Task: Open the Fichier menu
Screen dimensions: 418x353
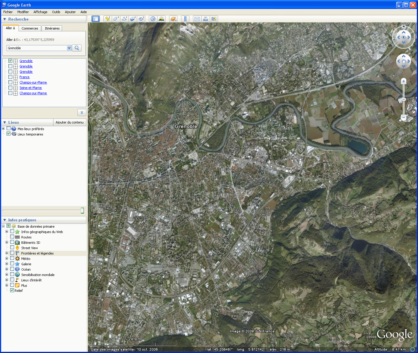Action: pos(8,12)
